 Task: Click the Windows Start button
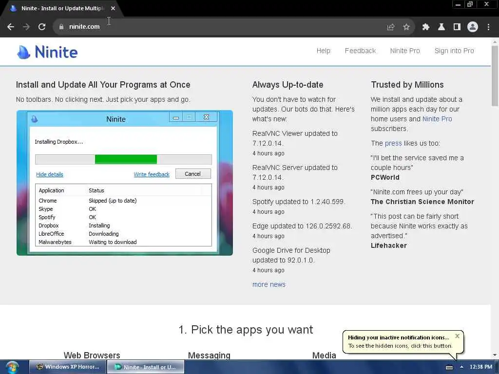pos(12,367)
